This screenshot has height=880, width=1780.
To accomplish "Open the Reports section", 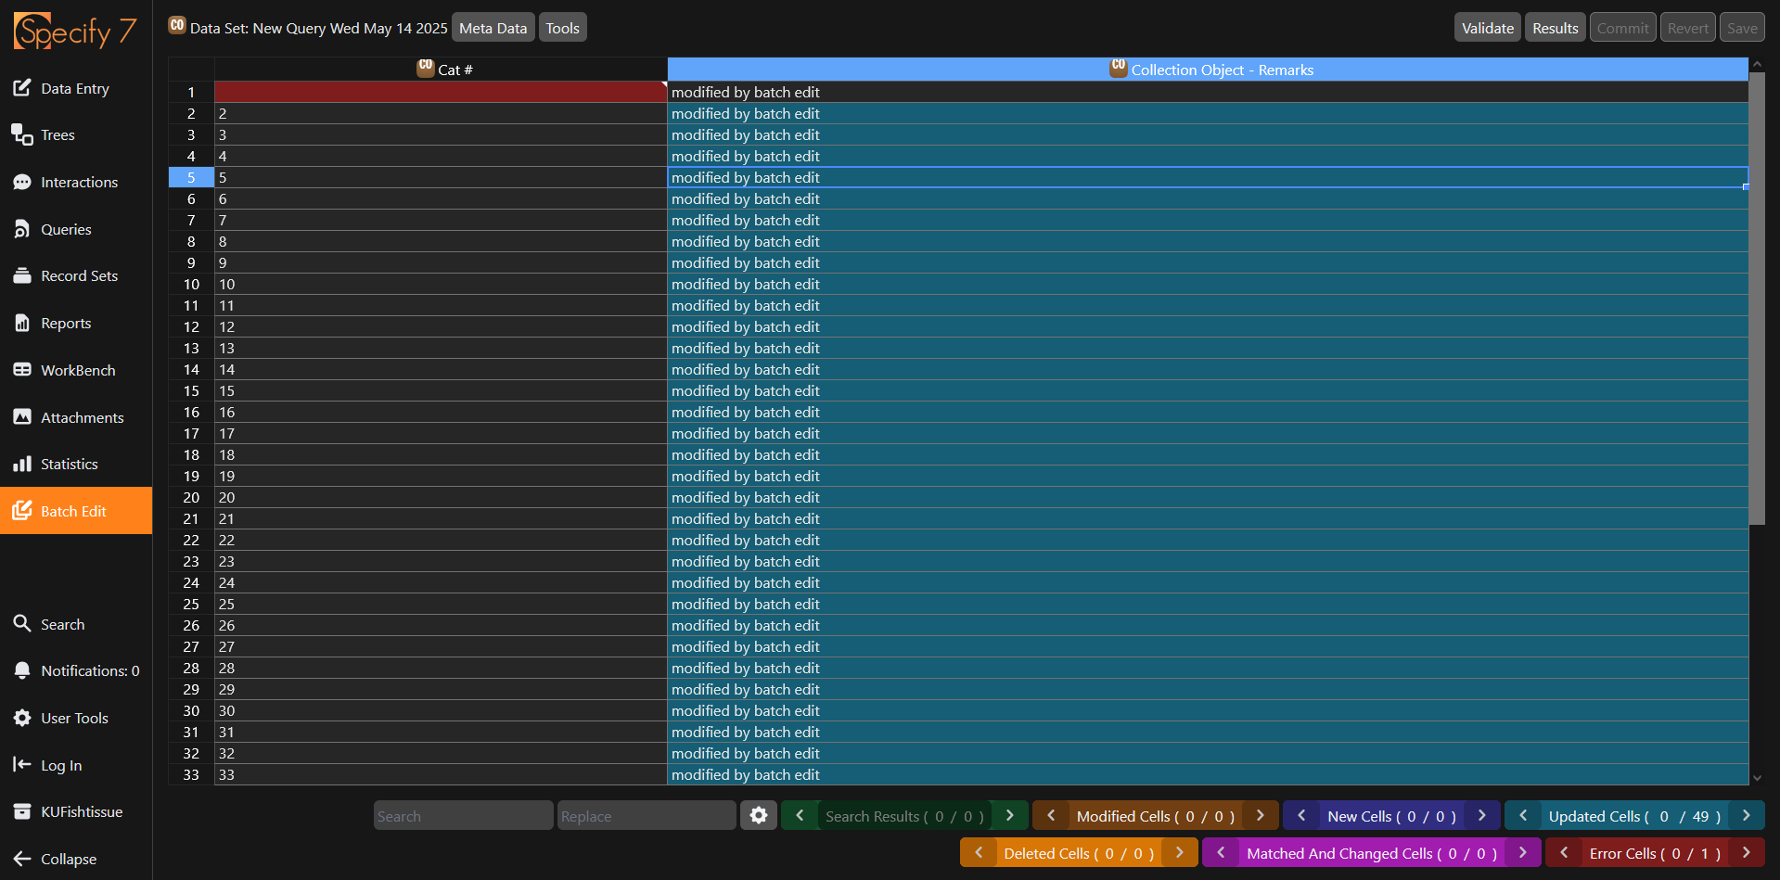I will (76, 323).
